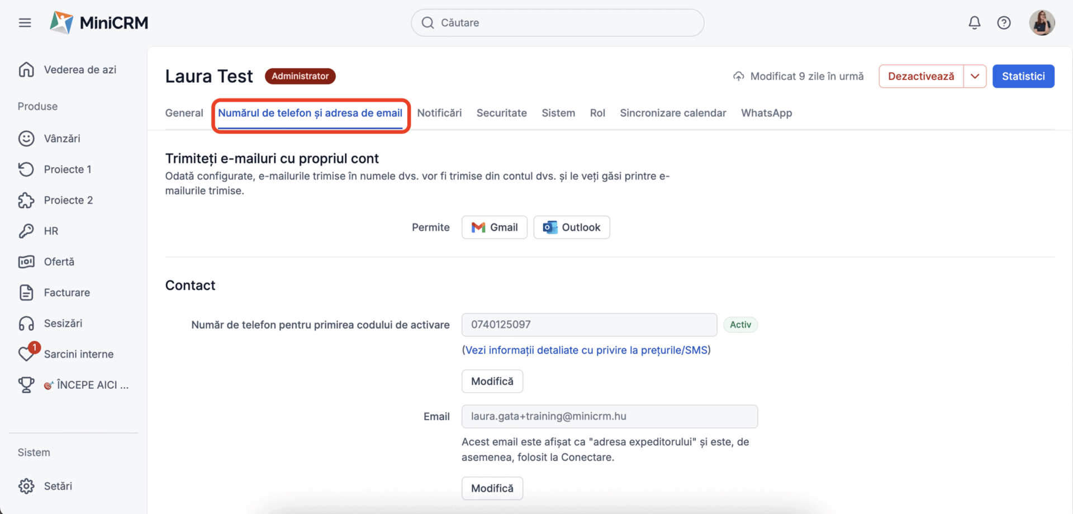Open the help question mark icon
1073x514 pixels.
point(1004,23)
